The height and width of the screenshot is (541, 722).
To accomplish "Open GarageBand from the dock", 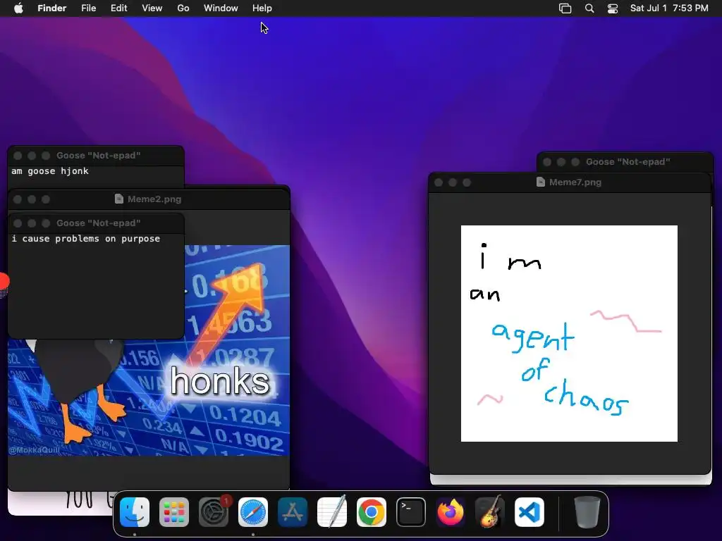I will (490, 512).
